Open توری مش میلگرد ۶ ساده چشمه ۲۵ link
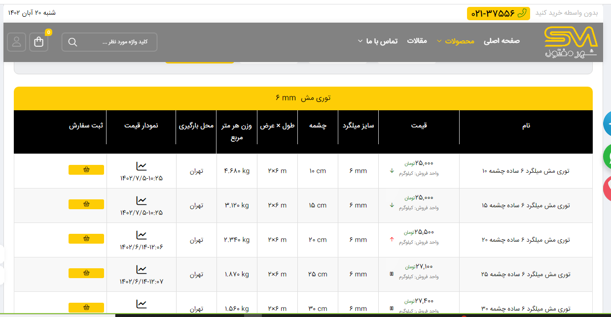 pyautogui.click(x=526, y=274)
